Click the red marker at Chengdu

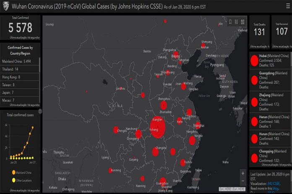pyautogui.click(x=116, y=130)
